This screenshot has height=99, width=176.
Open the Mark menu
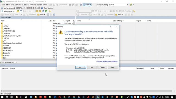(x=8, y=5)
